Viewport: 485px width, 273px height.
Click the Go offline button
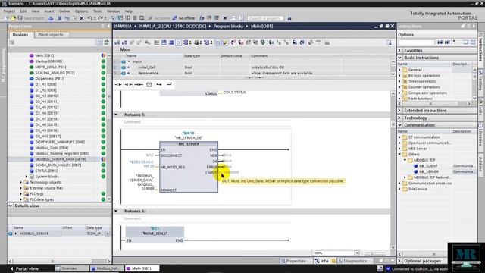[x=183, y=18]
